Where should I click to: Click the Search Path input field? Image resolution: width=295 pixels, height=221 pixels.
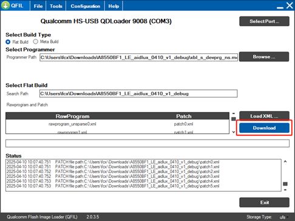coord(138,93)
